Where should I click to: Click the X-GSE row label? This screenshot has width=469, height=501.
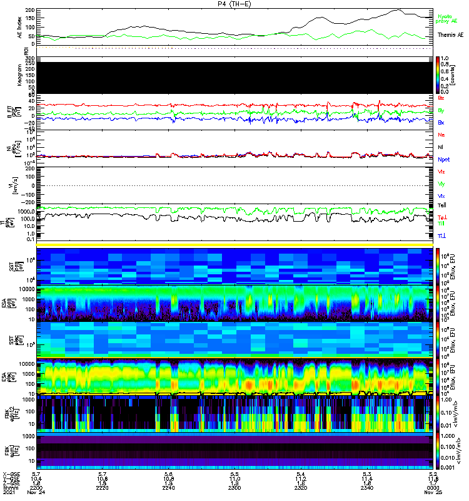click(x=11, y=475)
